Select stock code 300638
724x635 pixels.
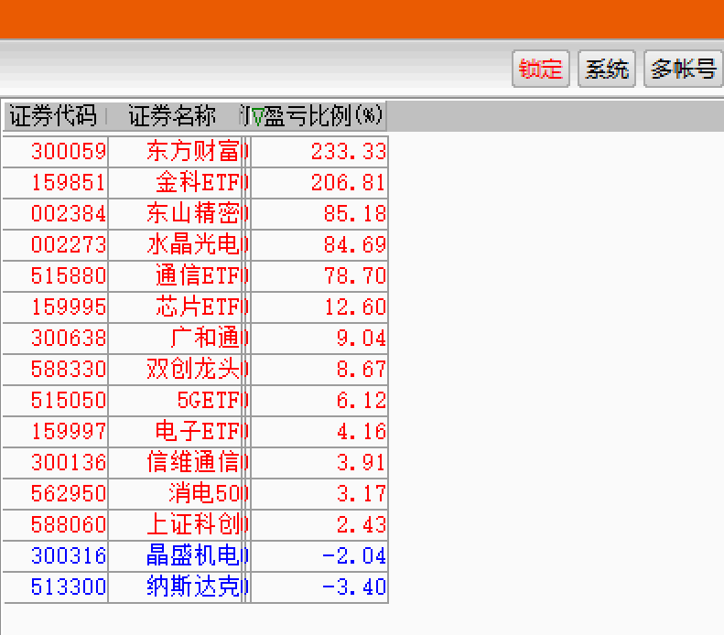coord(69,338)
